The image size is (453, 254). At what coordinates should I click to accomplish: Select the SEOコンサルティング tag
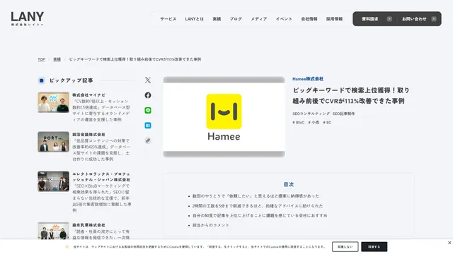coord(311,114)
